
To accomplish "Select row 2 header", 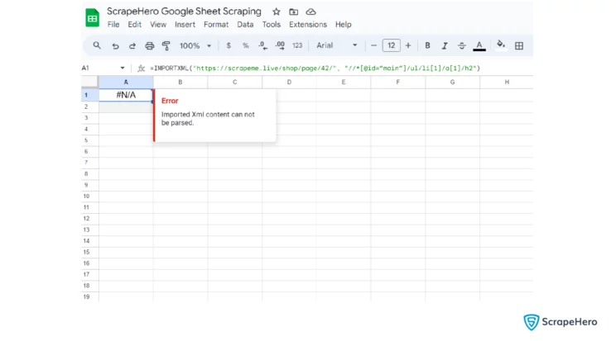I will (90, 107).
